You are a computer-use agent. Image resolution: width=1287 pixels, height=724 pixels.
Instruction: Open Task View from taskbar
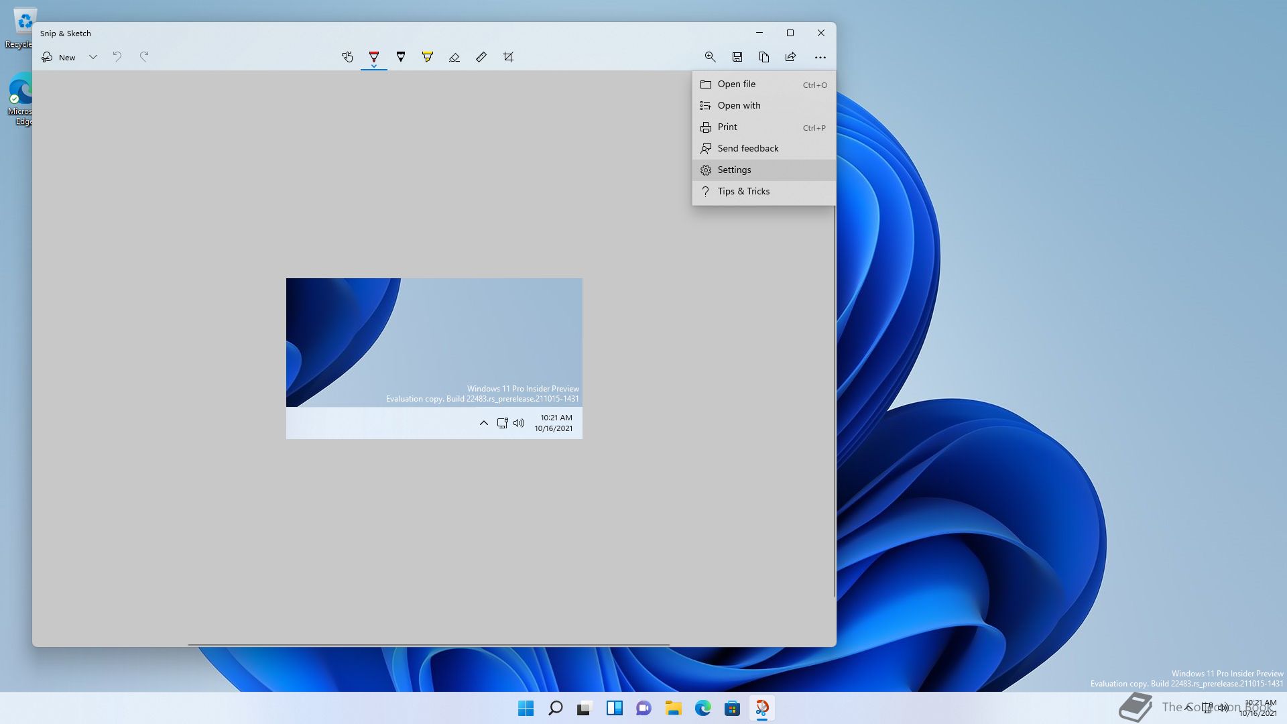click(x=585, y=708)
